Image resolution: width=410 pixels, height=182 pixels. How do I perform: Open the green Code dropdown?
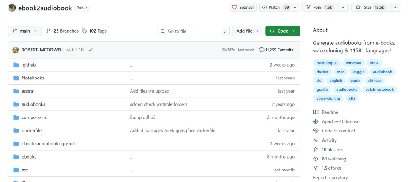[283, 31]
